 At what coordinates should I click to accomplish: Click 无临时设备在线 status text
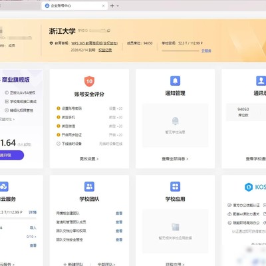(110, 144)
